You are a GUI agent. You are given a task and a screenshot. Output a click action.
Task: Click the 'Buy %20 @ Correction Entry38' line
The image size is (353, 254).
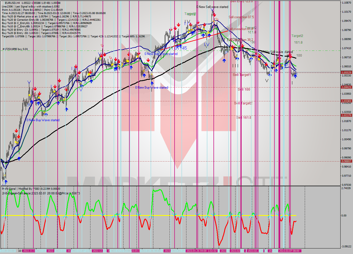[x=51, y=20]
